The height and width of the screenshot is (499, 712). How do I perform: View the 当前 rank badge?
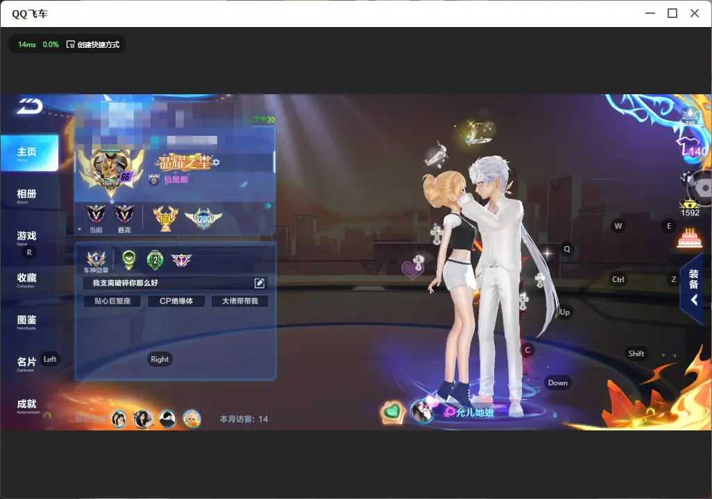point(96,215)
